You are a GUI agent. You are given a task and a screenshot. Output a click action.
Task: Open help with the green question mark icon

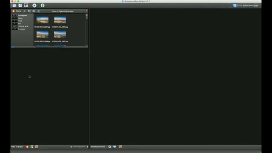[42, 6]
